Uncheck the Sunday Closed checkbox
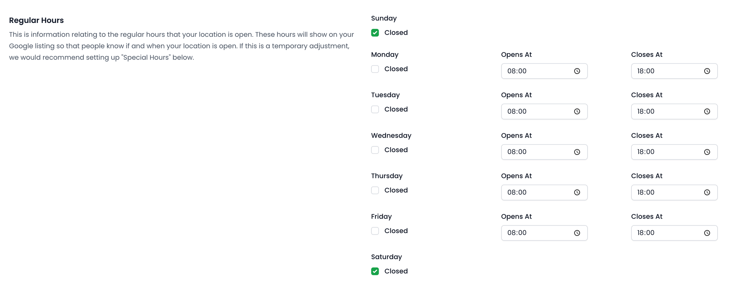The height and width of the screenshot is (299, 729). coord(375,33)
